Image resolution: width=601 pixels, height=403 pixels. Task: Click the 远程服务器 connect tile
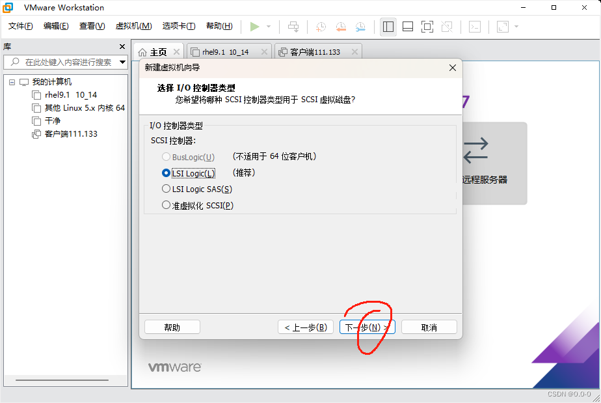pyautogui.click(x=494, y=163)
